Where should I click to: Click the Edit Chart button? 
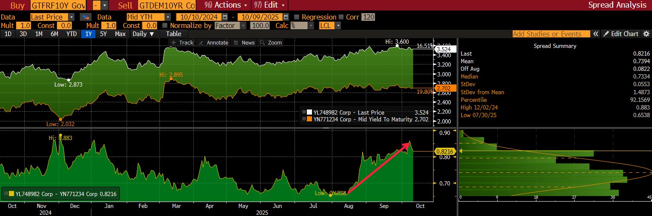(621, 34)
